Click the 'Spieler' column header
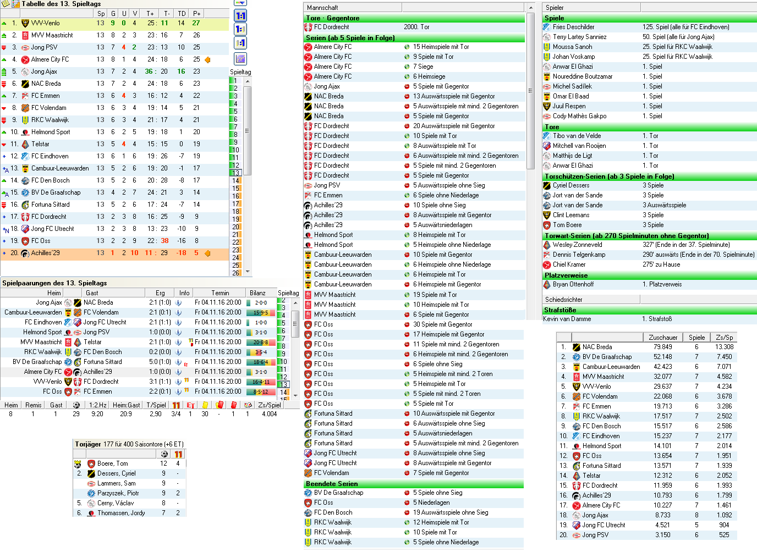 [592, 8]
